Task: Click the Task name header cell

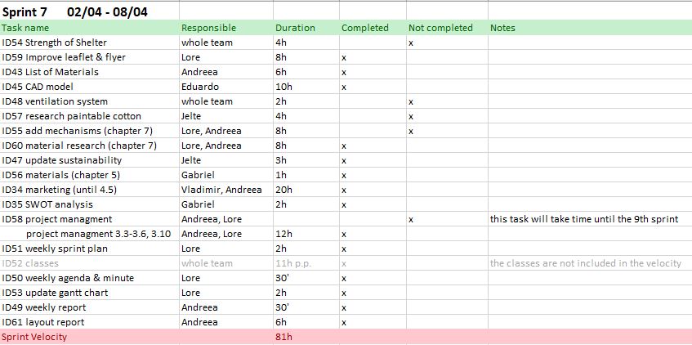Action: coord(90,28)
